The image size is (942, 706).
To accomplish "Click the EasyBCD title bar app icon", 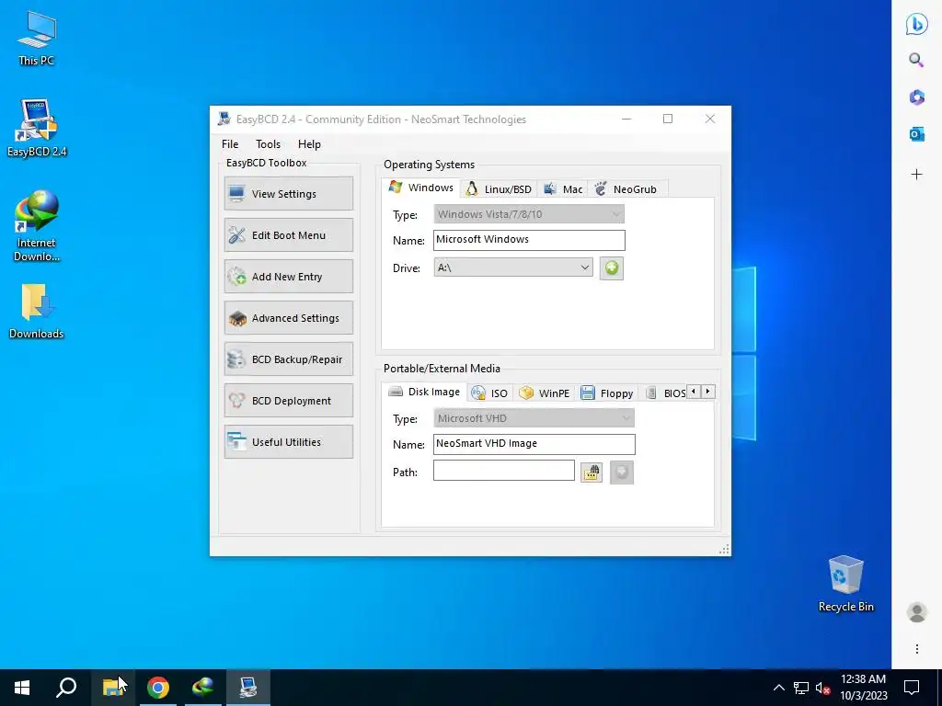I will pyautogui.click(x=224, y=119).
